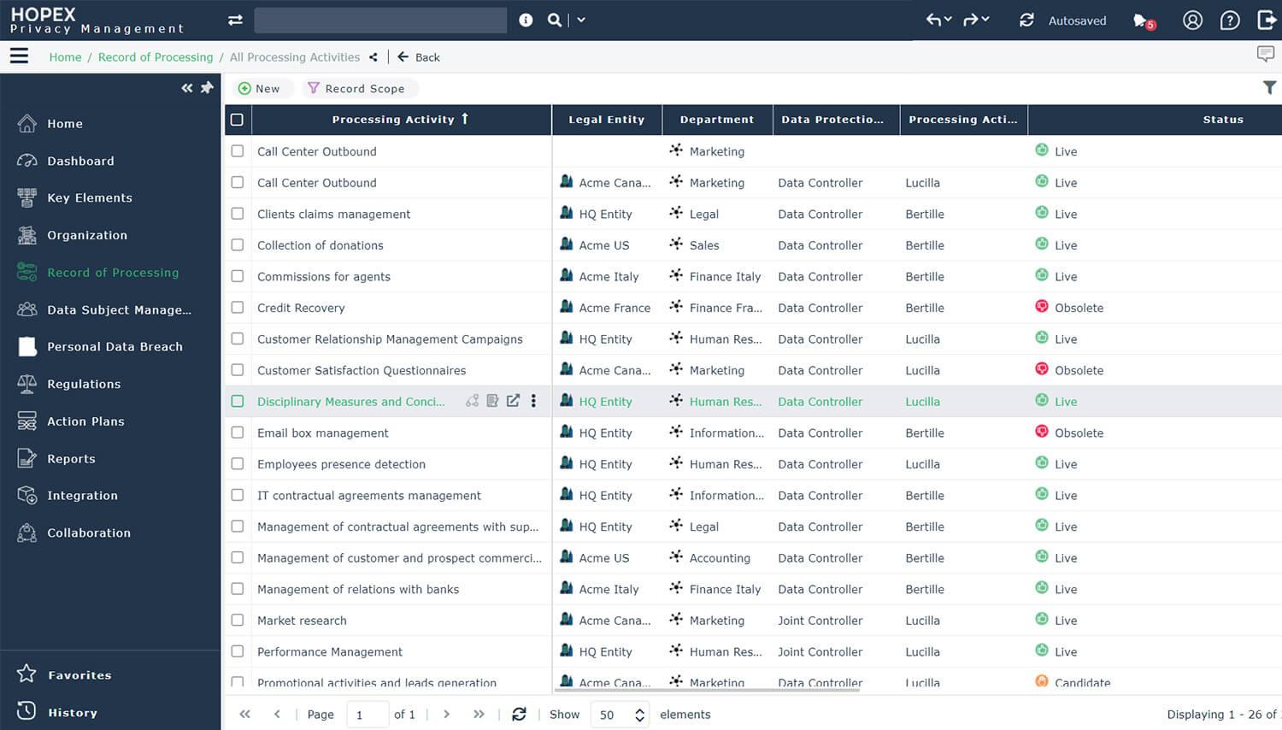Viewport: 1282px width, 730px height.
Task: Check the Credit Recovery row checkbox
Action: pyautogui.click(x=238, y=308)
